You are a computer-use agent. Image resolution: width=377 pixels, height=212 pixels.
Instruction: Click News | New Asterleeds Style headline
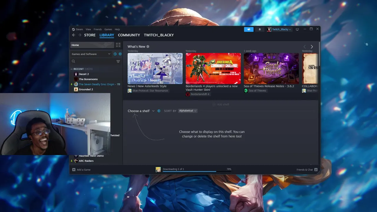click(x=147, y=86)
